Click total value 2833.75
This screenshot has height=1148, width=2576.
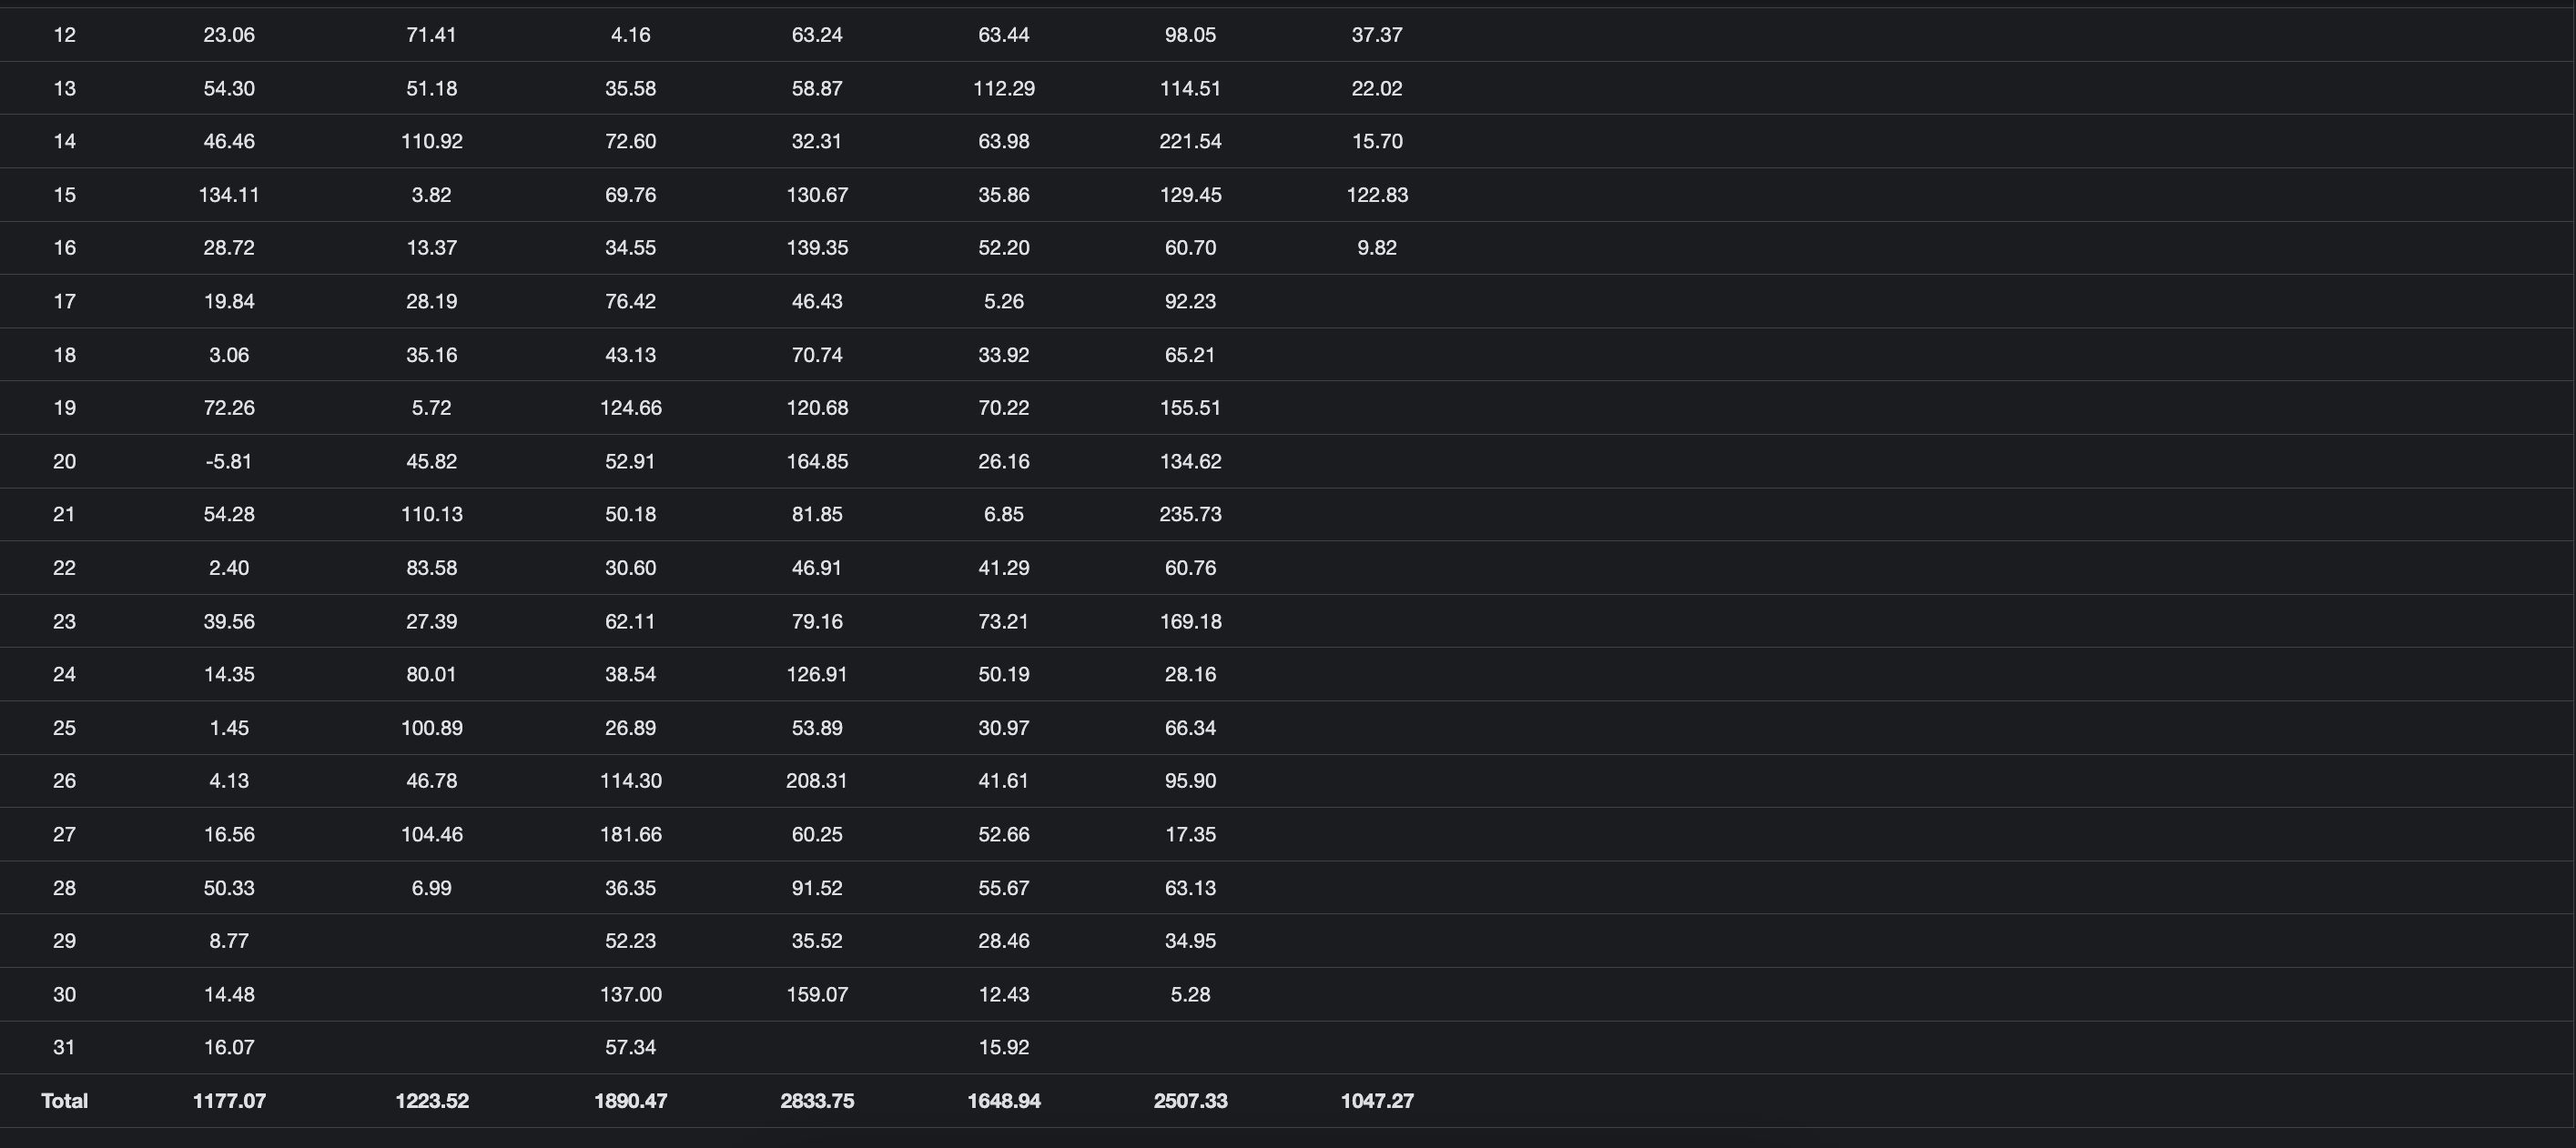pos(817,1101)
